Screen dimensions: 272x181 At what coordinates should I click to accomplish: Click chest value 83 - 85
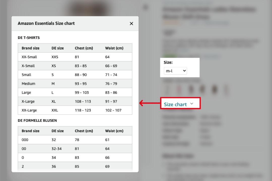[81, 66]
